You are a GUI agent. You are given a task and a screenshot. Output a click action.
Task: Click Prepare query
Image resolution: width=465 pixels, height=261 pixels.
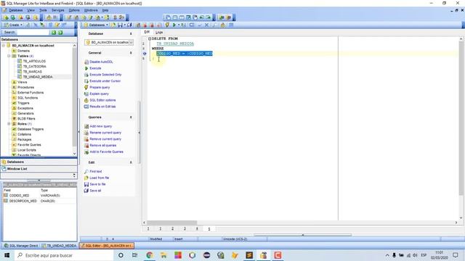pyautogui.click(x=100, y=87)
